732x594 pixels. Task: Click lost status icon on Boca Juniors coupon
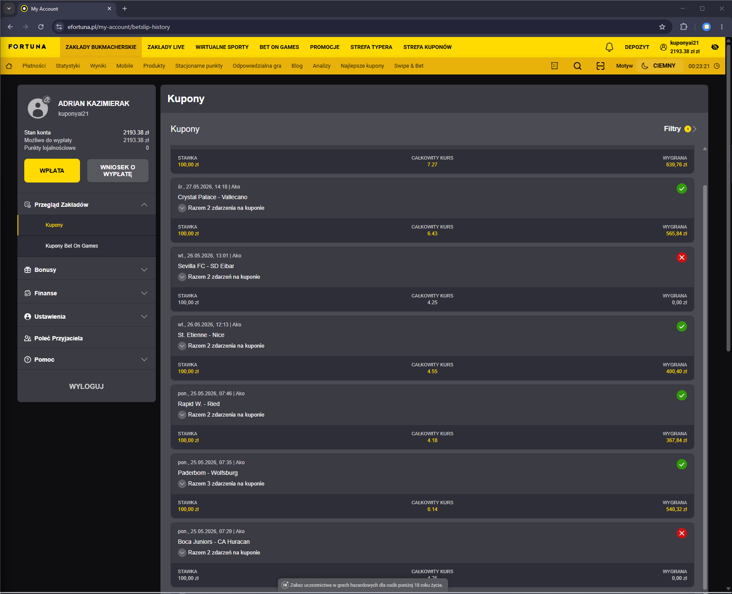point(682,533)
